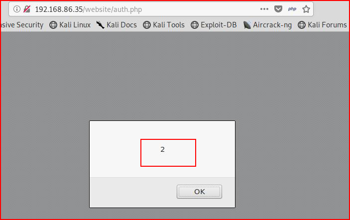Open the Kali Tools bookmark
The height and width of the screenshot is (220, 350).
point(164,25)
